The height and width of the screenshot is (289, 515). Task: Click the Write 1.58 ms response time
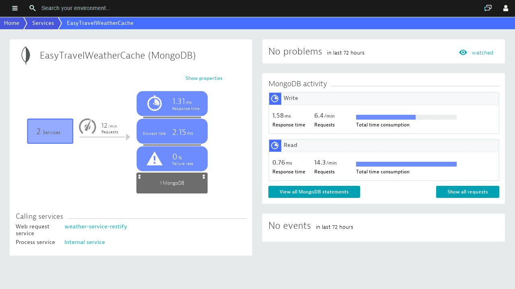[x=282, y=116]
